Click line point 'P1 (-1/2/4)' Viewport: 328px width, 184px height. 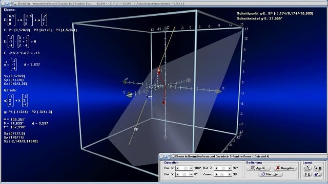click(18, 112)
